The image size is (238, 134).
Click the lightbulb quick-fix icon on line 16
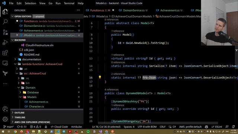[100, 77]
